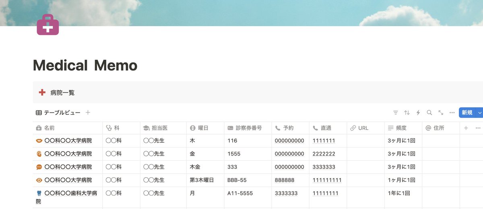Image resolution: width=483 pixels, height=209 pixels.
Task: Open the 〇〇科〇〇歯科大学病院 entry
Action: tap(67, 197)
